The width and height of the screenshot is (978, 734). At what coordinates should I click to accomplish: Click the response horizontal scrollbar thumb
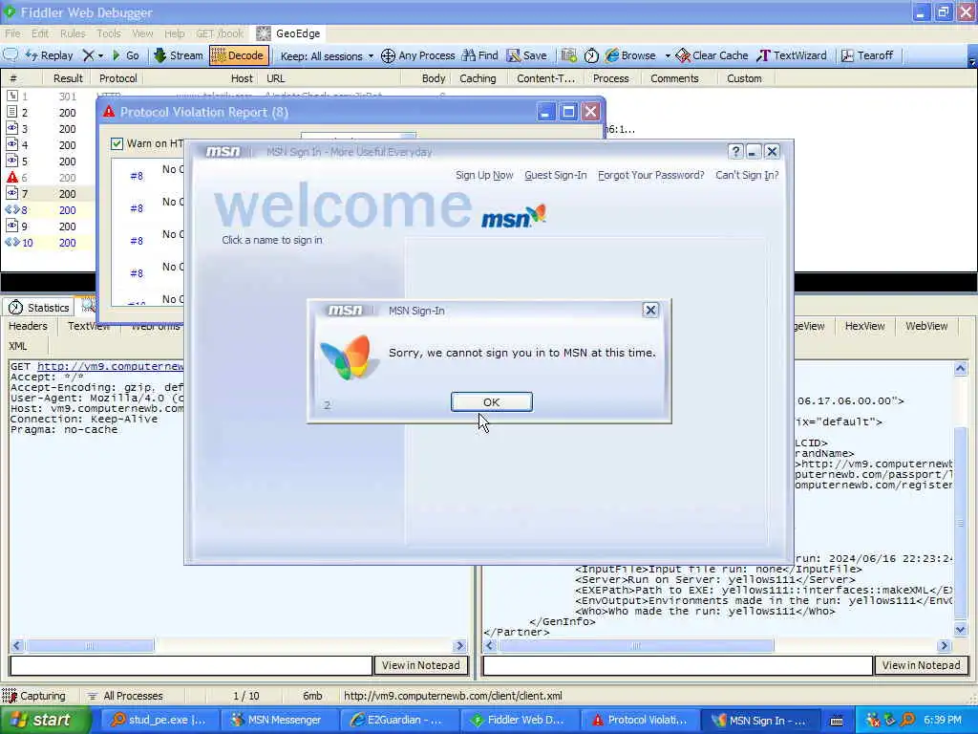636,645
